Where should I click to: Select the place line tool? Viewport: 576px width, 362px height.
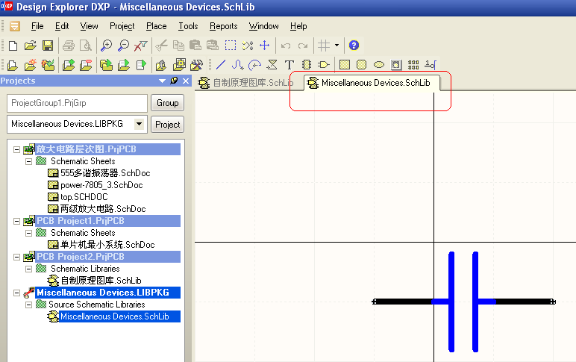220,65
